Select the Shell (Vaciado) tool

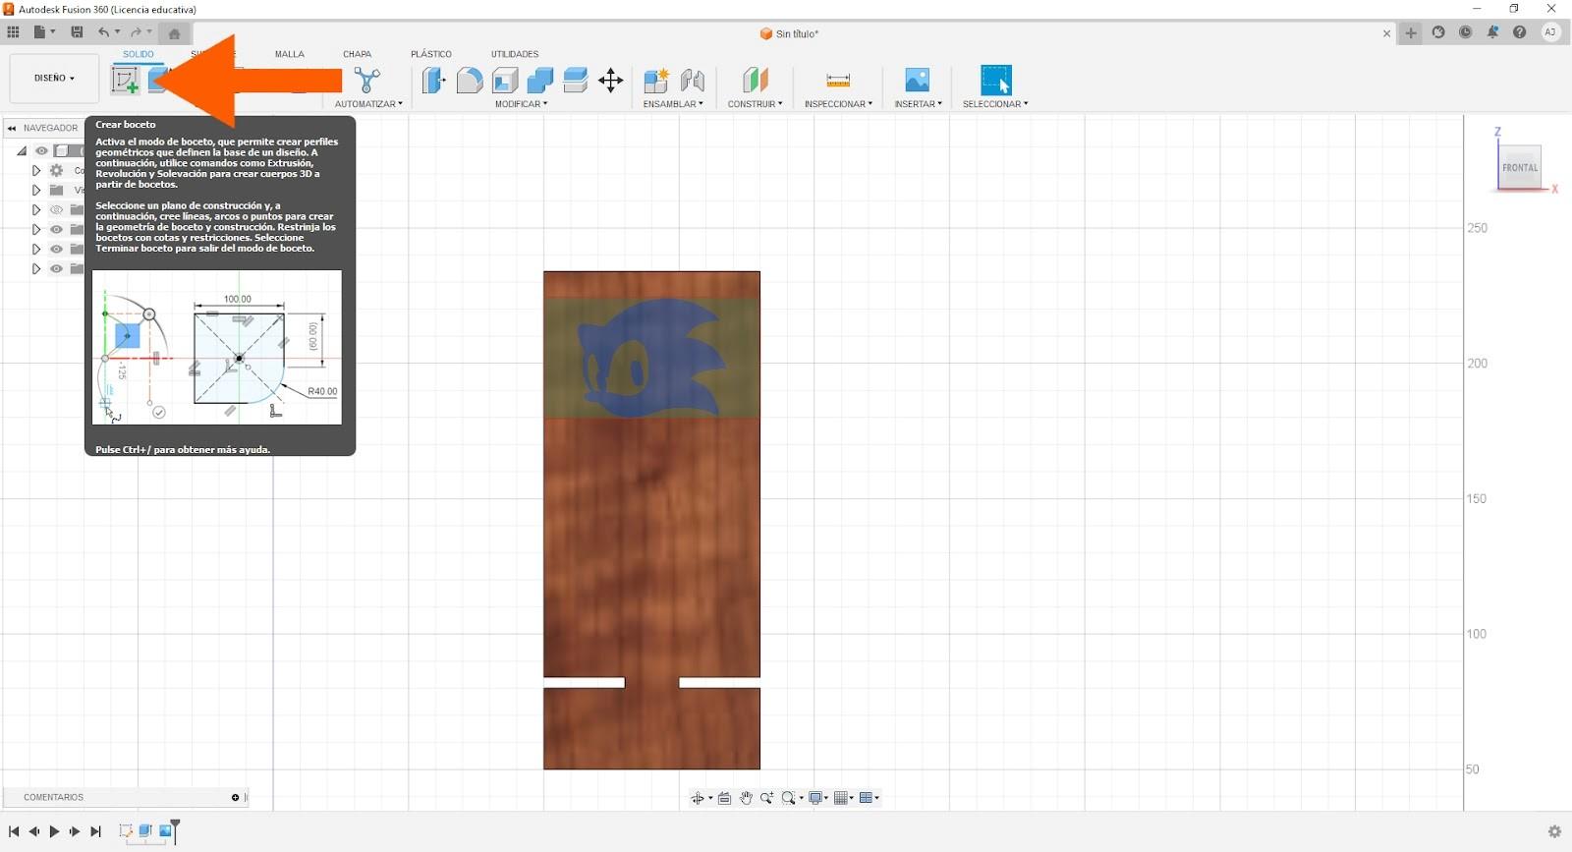pos(505,81)
